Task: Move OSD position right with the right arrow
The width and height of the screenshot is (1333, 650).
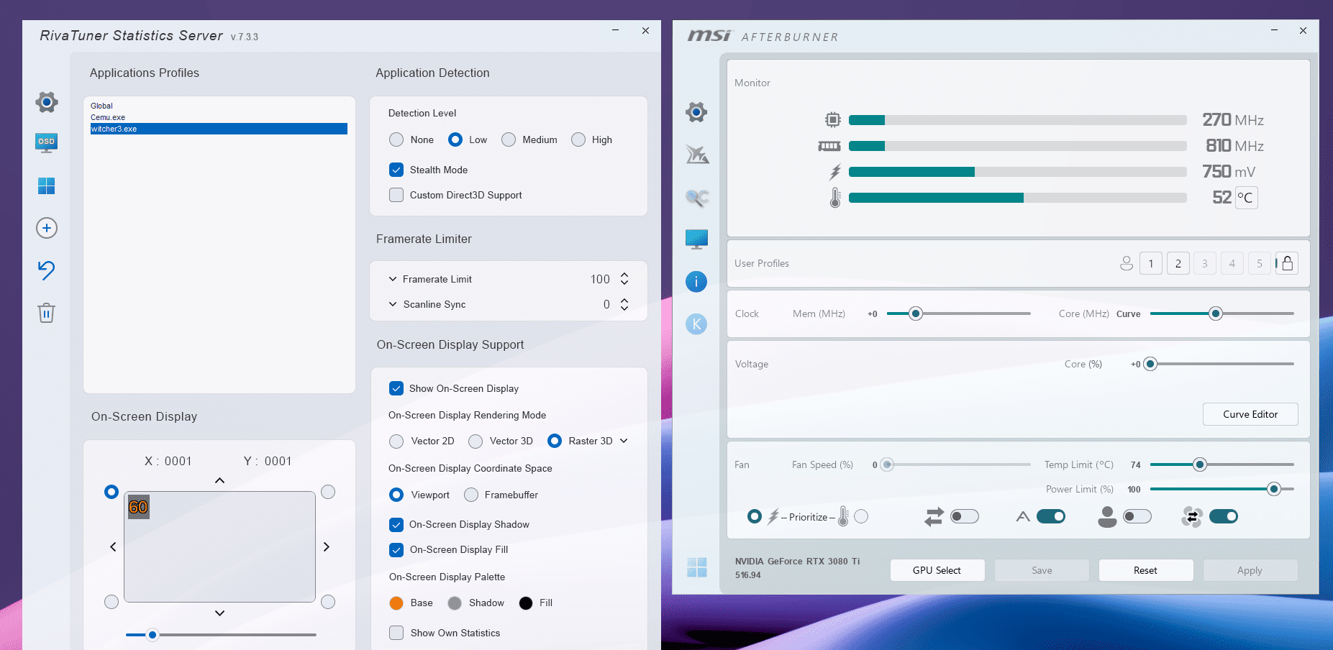Action: 327,546
